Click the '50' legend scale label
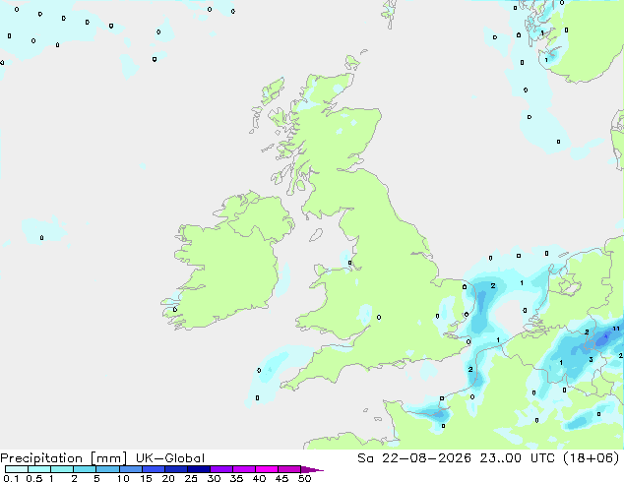The height and width of the screenshot is (482, 624). (x=304, y=478)
